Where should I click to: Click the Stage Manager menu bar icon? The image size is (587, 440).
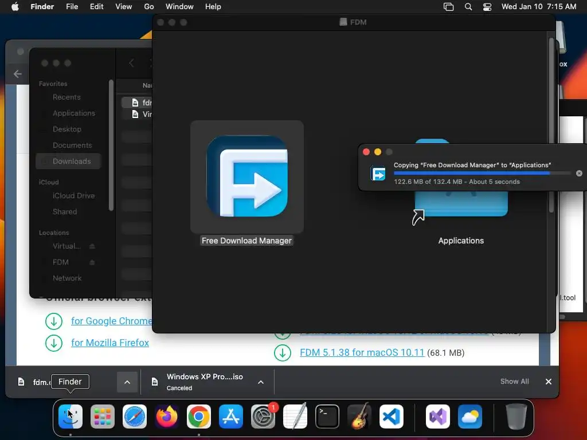[x=448, y=7]
